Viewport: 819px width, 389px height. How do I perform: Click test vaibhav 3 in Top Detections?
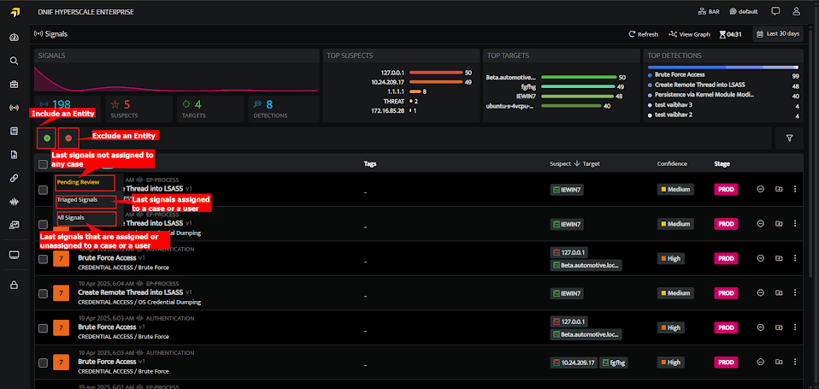(x=674, y=105)
